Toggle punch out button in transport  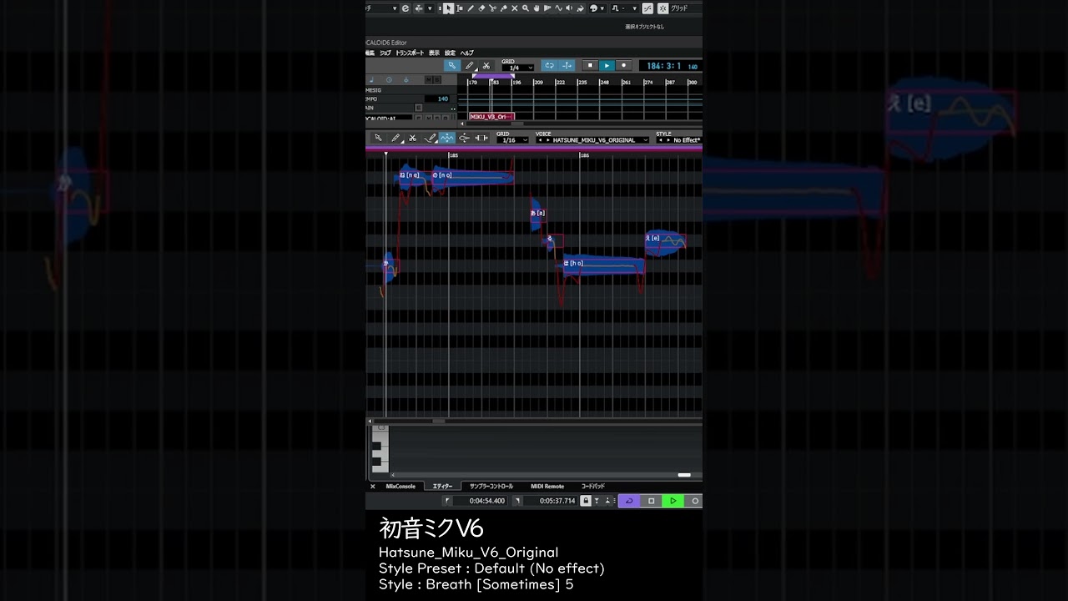pos(607,501)
